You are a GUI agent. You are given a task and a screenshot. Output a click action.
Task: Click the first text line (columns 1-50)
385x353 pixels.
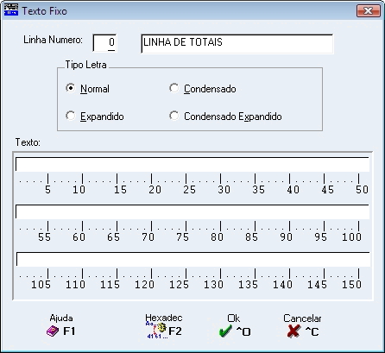192,164
